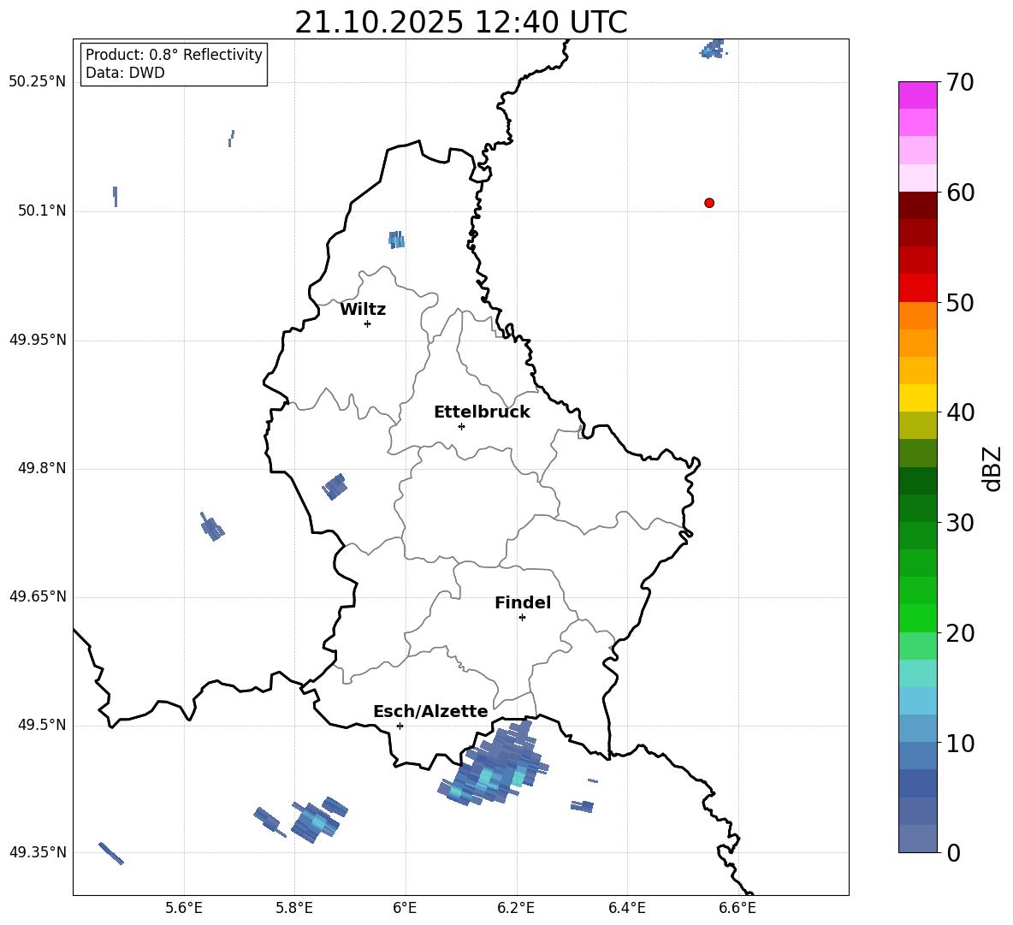Click the dBZ colorbar label
The image size is (1013, 925).
(993, 468)
